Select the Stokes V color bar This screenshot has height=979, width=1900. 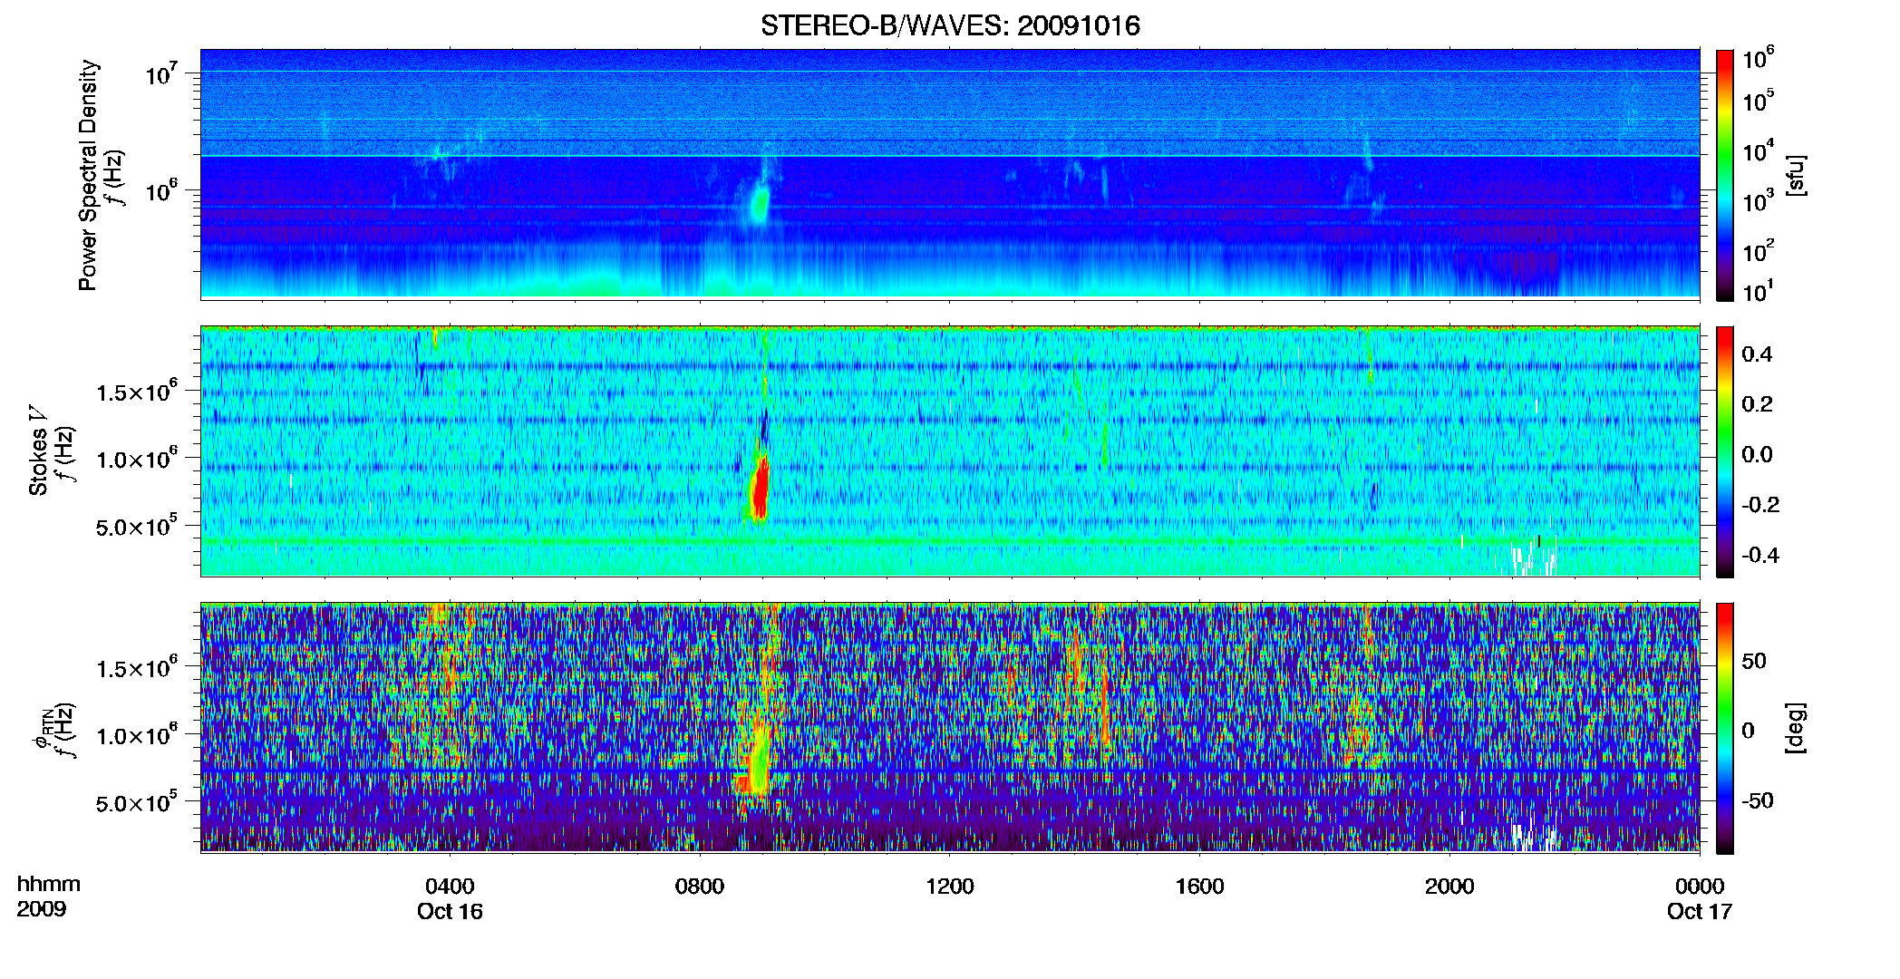pyautogui.click(x=1725, y=451)
